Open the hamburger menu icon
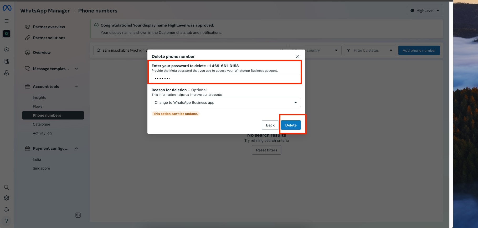This screenshot has width=478, height=228. click(7, 21)
